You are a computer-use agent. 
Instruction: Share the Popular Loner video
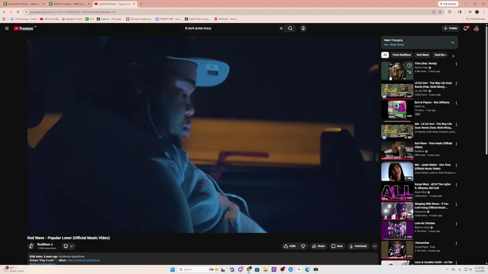(x=318, y=246)
